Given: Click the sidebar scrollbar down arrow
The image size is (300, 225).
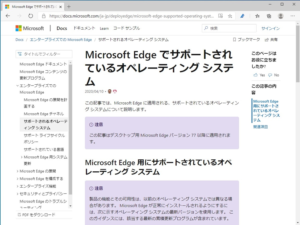Looking at the screenshot, I should (70, 206).
